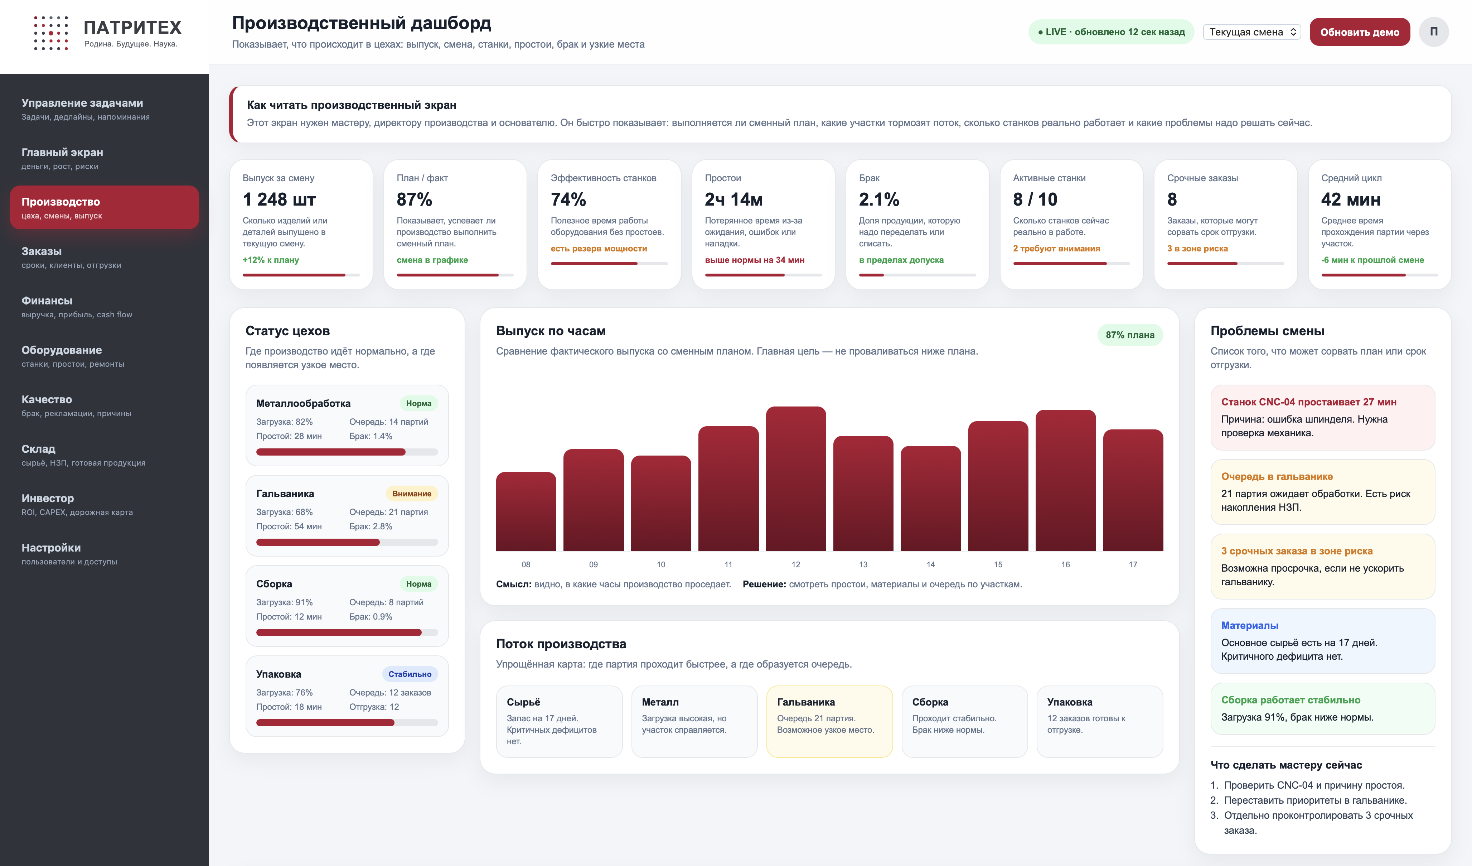
Task: Open Управление задачами in sidebar
Action: click(105, 109)
